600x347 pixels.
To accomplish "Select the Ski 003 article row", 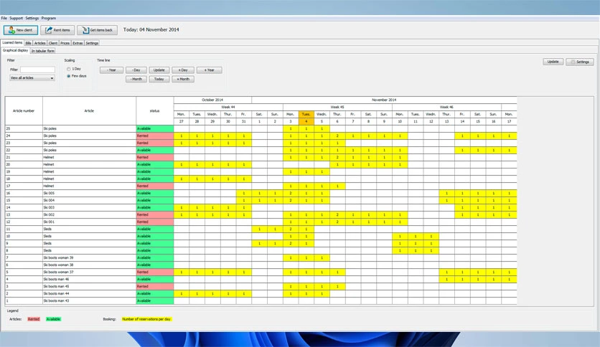I will (x=261, y=207).
